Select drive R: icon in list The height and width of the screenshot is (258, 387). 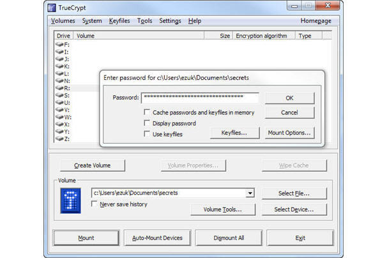pyautogui.click(x=59, y=87)
